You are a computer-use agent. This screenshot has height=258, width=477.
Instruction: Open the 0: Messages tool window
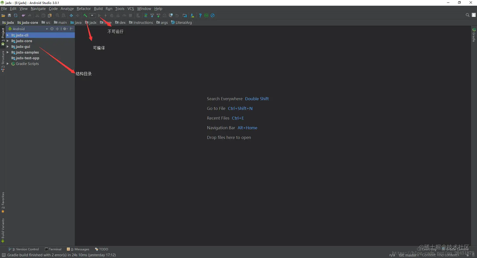coord(78,249)
